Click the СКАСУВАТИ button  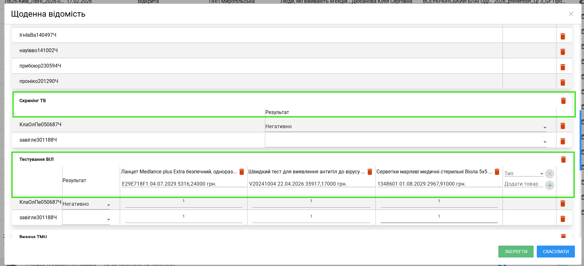tap(556, 252)
